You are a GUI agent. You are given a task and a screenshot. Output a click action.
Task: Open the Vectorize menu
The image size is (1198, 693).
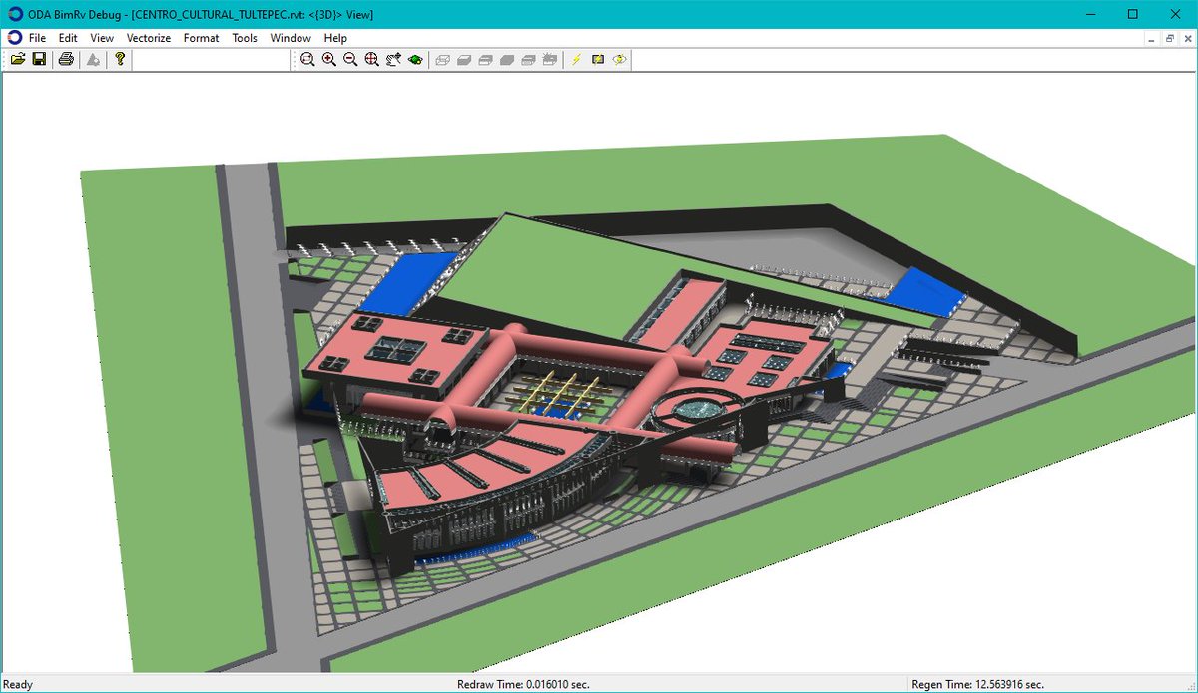(x=148, y=38)
